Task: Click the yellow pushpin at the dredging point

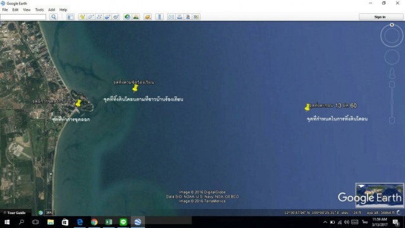Action: click(x=78, y=103)
